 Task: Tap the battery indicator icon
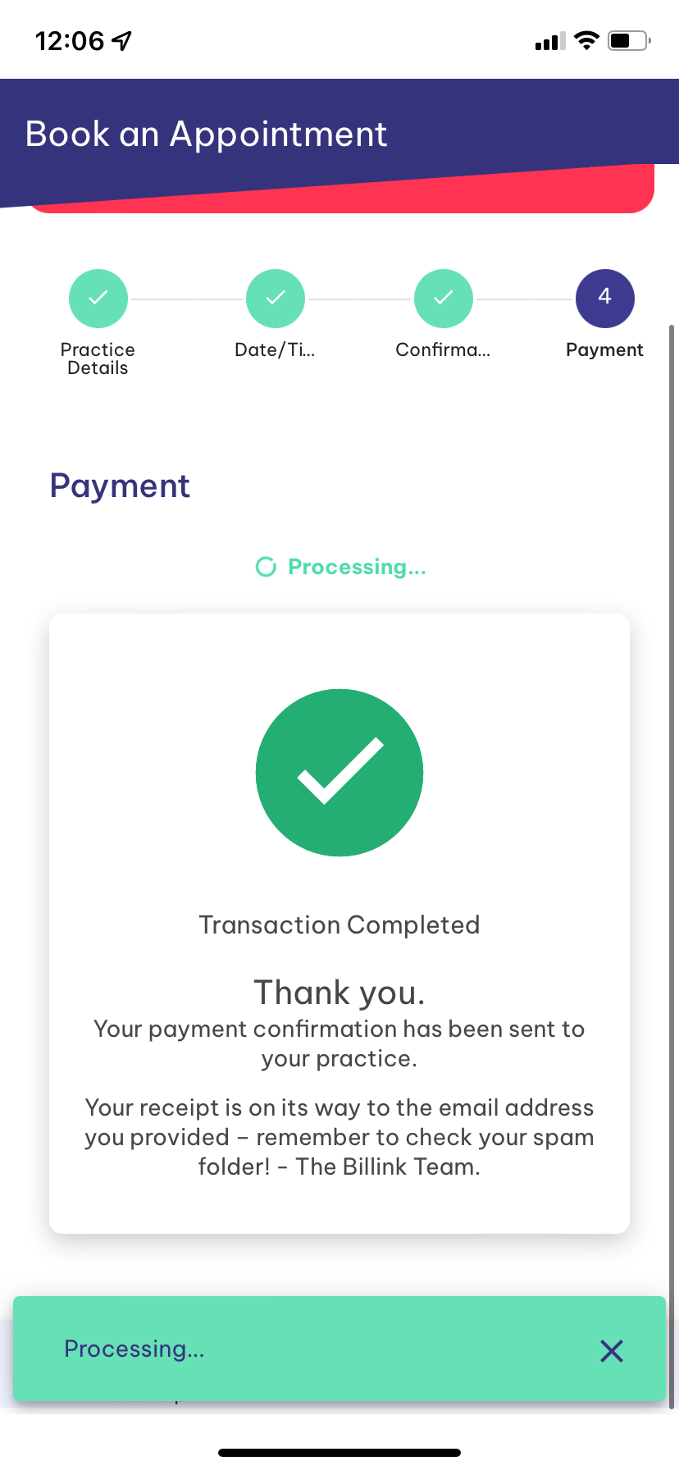629,40
